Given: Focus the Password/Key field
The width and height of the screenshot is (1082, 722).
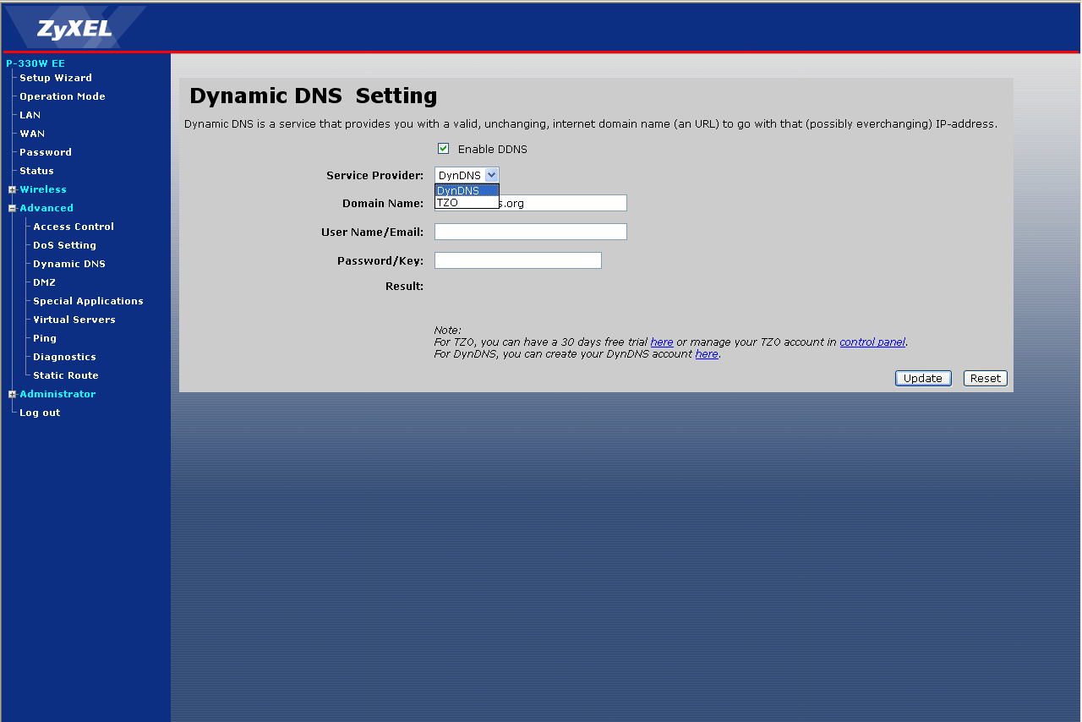Looking at the screenshot, I should 518,260.
